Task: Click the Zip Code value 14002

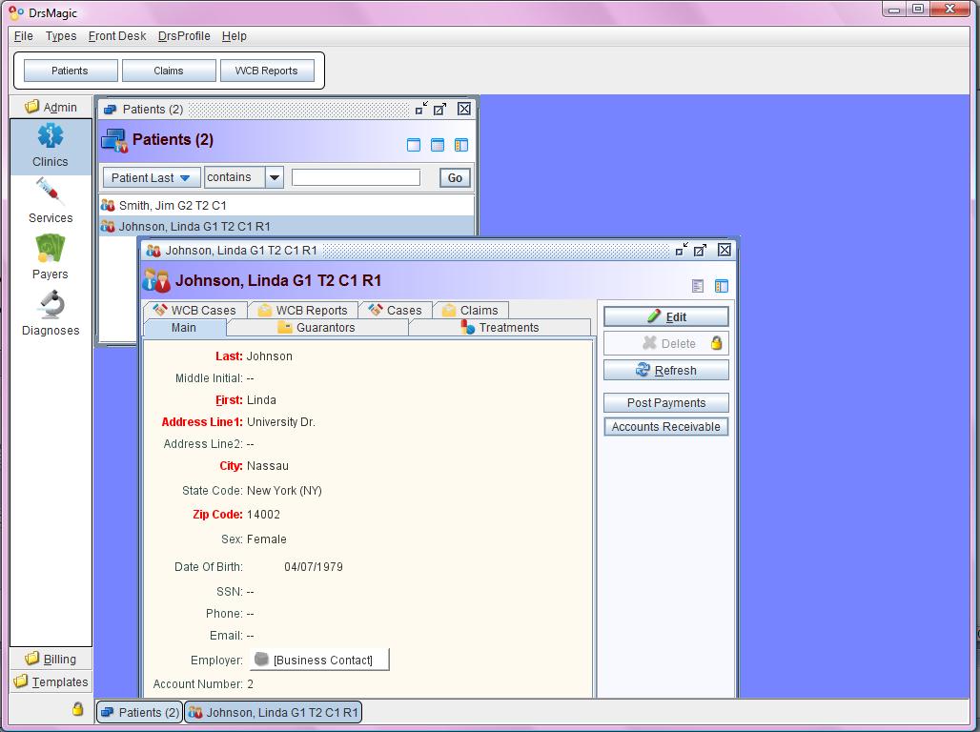Action: click(x=263, y=515)
